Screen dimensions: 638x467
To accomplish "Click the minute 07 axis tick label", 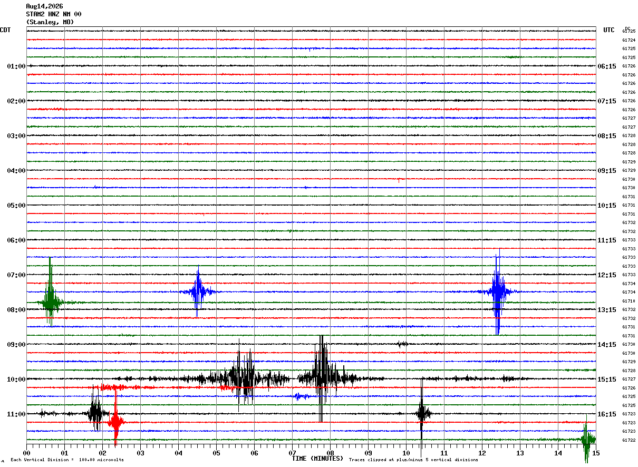I will pos(292,453).
